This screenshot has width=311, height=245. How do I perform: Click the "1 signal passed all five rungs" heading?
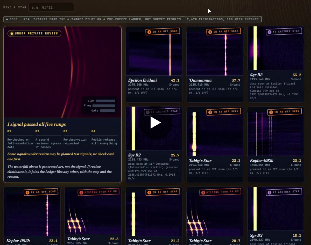tap(37, 124)
